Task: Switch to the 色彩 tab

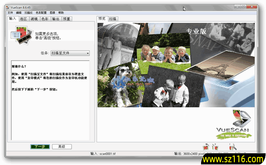Action: [x=45, y=19]
